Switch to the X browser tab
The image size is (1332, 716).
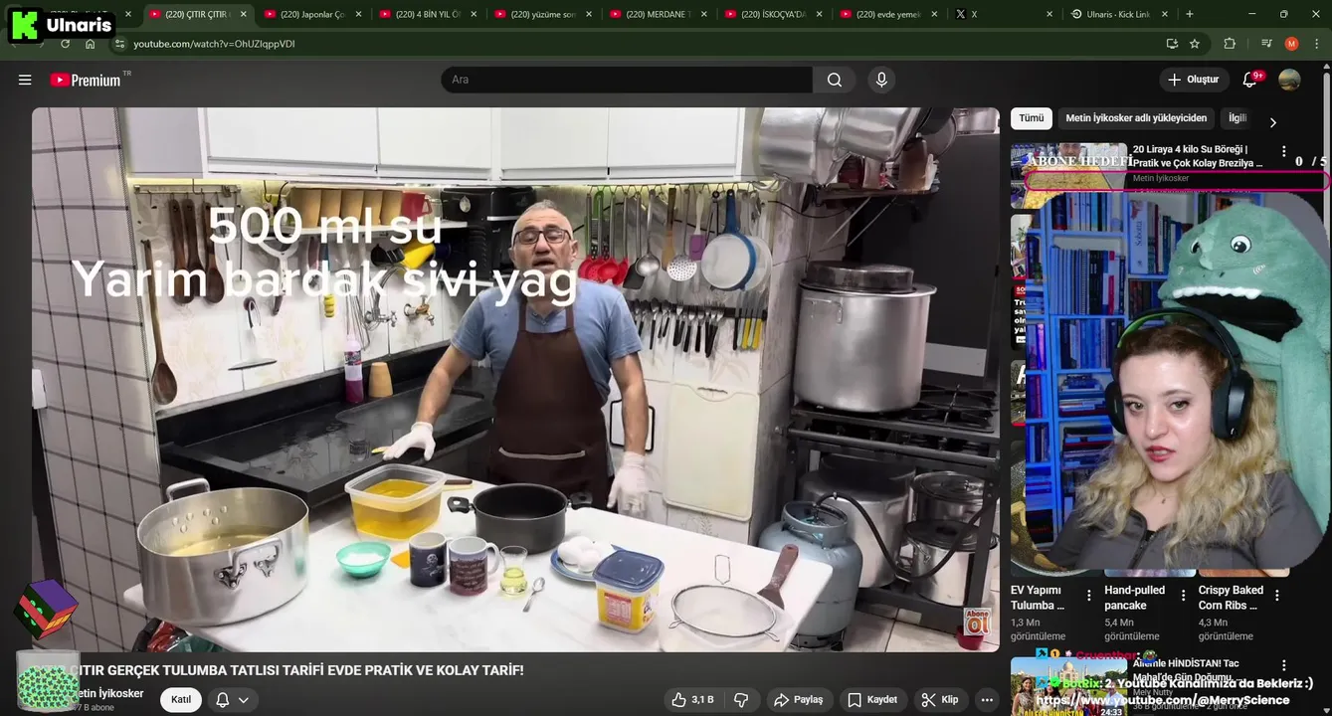pyautogui.click(x=1005, y=14)
